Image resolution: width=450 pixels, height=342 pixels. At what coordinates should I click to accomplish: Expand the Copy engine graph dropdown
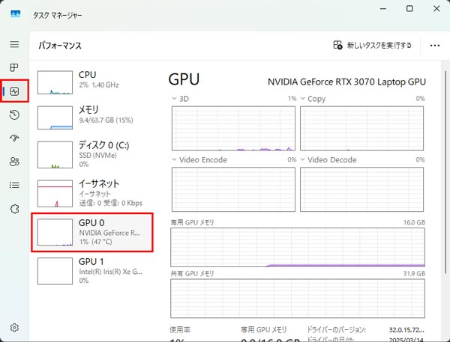point(304,99)
